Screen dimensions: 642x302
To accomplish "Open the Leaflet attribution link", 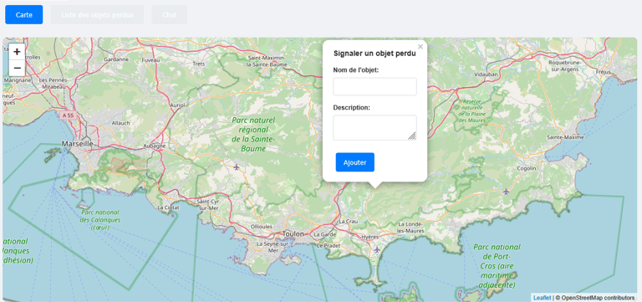I will click(542, 298).
